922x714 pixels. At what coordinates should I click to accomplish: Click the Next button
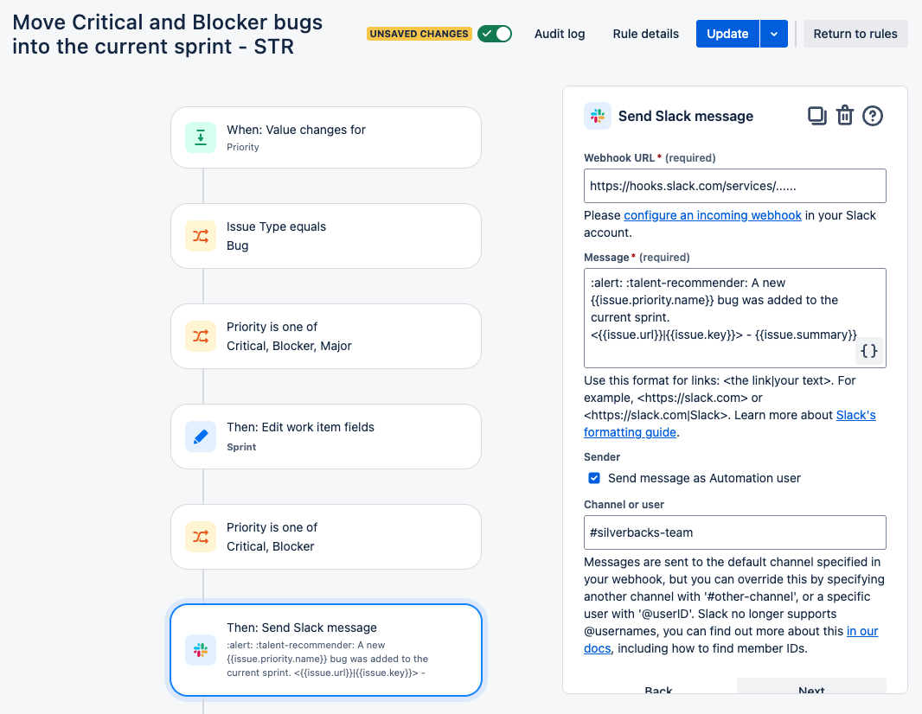[811, 687]
